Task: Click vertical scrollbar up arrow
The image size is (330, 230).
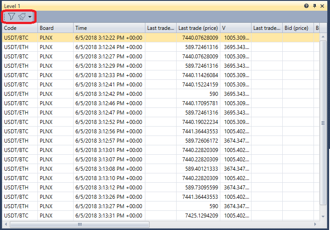Action: click(x=323, y=37)
